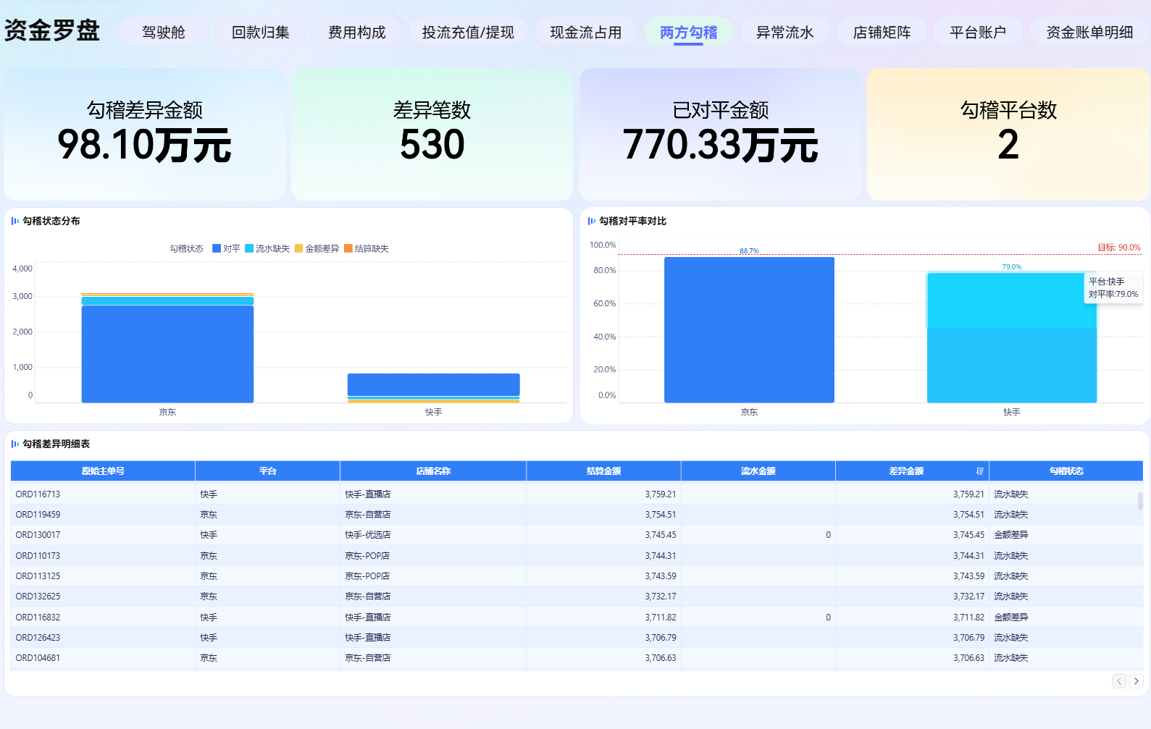
Task: Select order number ORD116713
Action: coord(38,494)
